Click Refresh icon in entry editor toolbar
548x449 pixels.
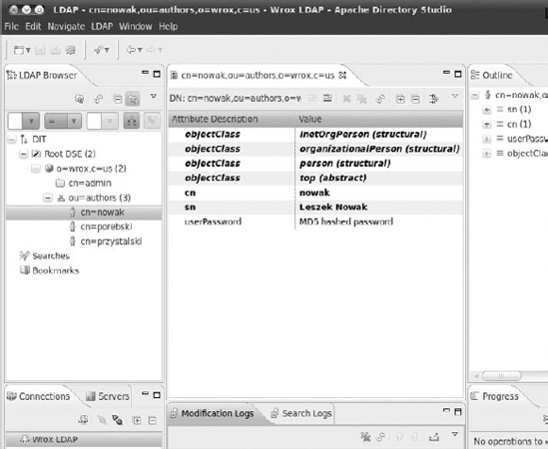(x=380, y=99)
